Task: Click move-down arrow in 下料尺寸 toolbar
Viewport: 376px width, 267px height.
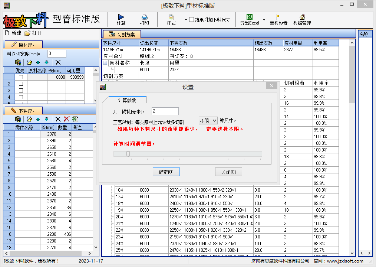Action: pos(46,119)
